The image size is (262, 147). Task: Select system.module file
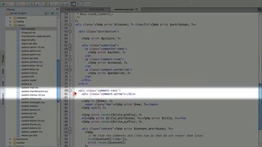pyautogui.click(x=29, y=106)
